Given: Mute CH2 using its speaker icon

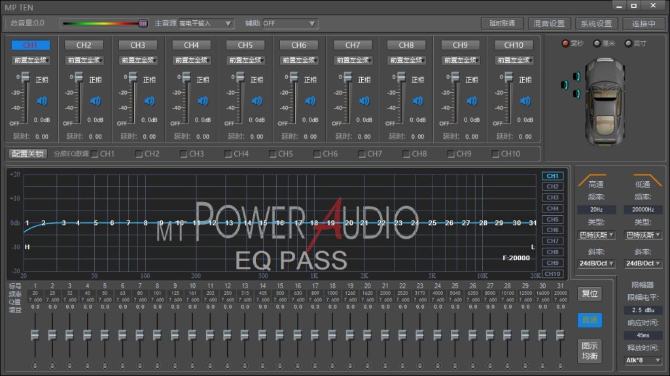Looking at the screenshot, I should click(x=96, y=101).
